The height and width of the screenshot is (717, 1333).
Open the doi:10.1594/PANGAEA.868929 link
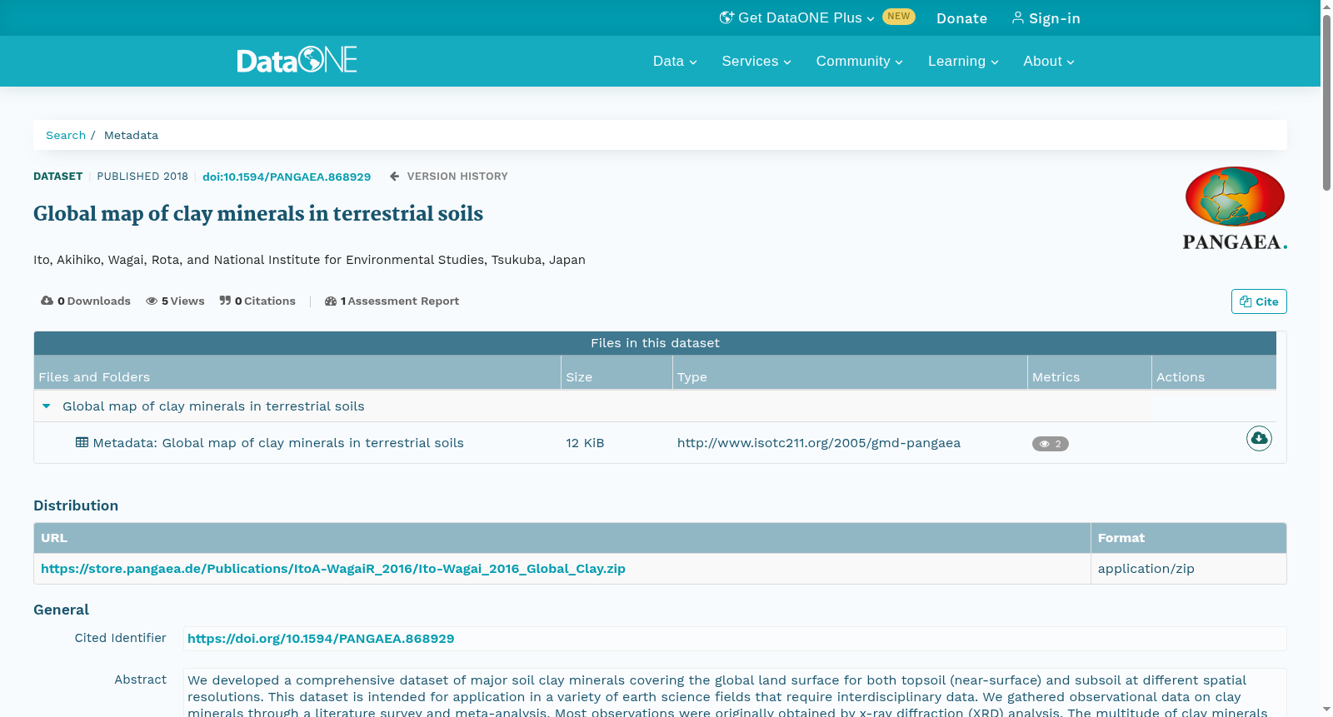coord(287,177)
